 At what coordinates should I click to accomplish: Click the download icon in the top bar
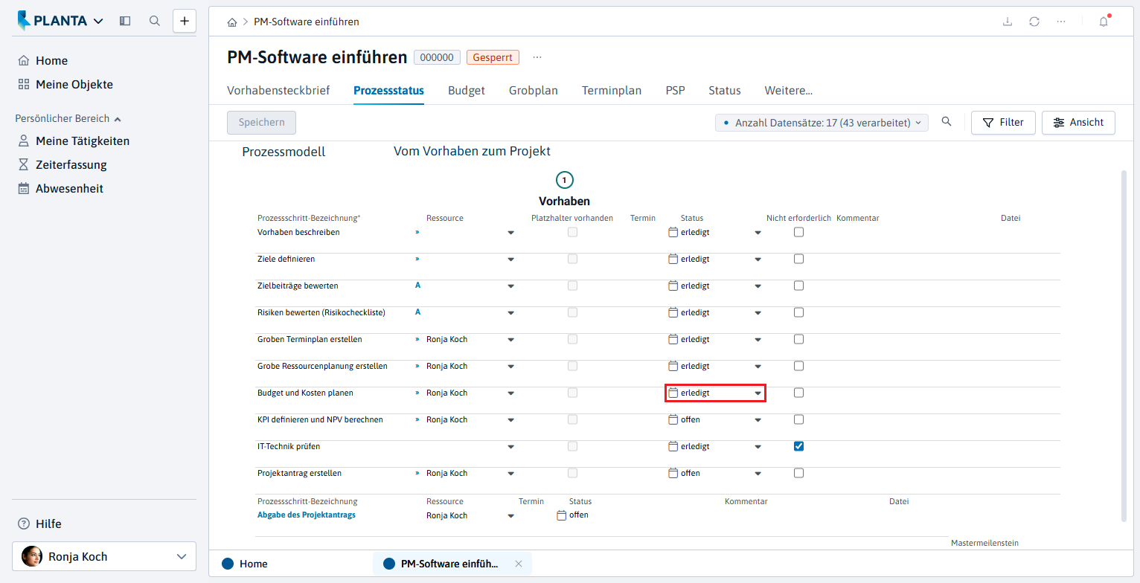[x=1008, y=22]
